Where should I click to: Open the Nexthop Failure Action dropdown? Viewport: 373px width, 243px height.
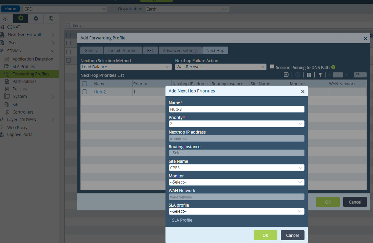click(220, 67)
